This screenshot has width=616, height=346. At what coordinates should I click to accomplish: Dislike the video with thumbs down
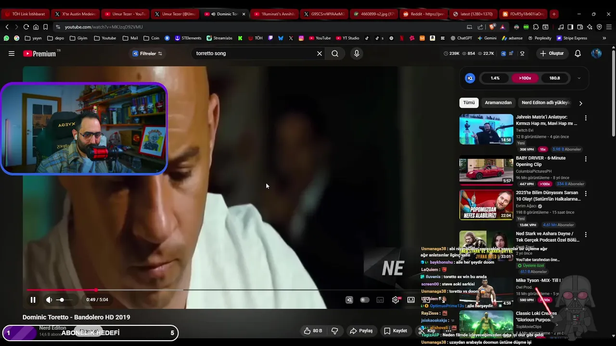(335, 331)
